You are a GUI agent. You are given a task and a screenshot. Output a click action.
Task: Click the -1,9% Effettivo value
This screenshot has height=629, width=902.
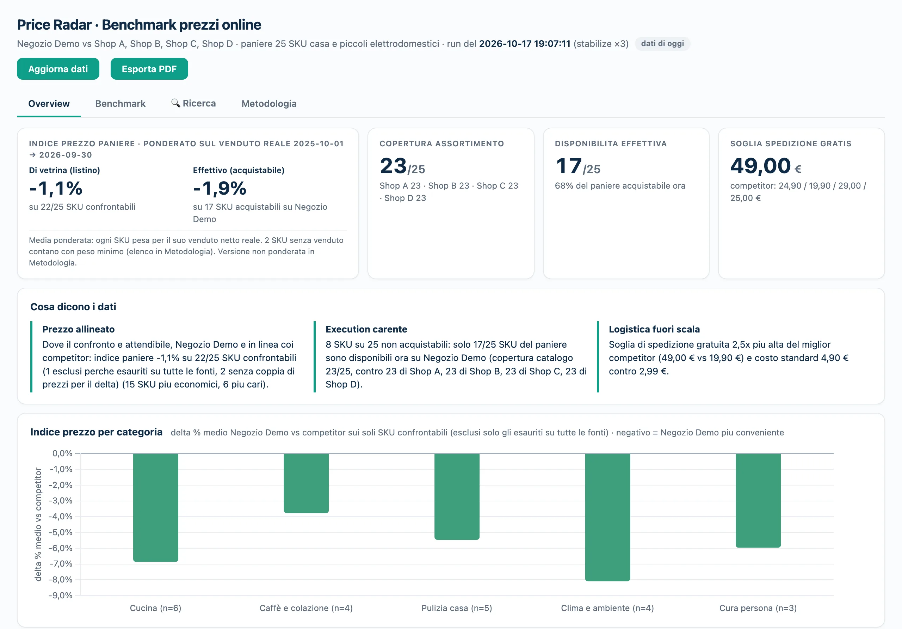(x=220, y=188)
